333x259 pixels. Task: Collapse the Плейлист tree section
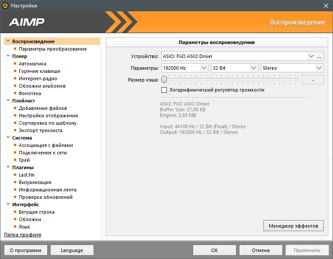[8, 101]
